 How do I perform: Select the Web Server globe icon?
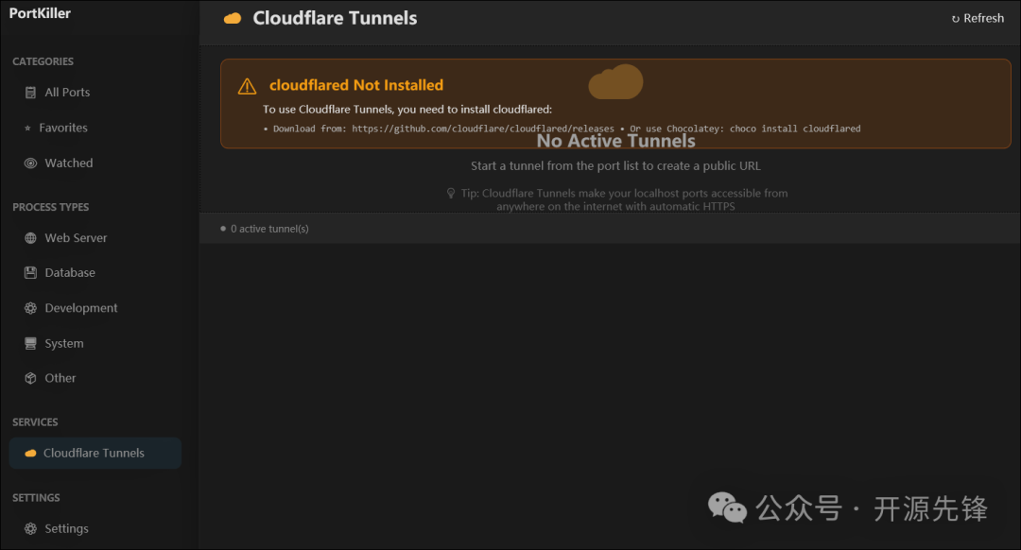pyautogui.click(x=29, y=237)
